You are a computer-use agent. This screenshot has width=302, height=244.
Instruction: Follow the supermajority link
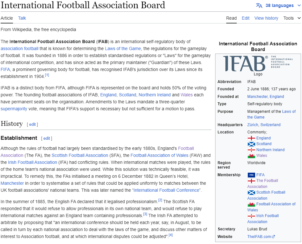tap(14, 109)
